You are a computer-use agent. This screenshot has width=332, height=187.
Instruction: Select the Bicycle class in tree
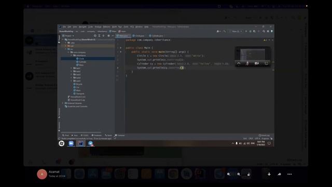(78, 84)
